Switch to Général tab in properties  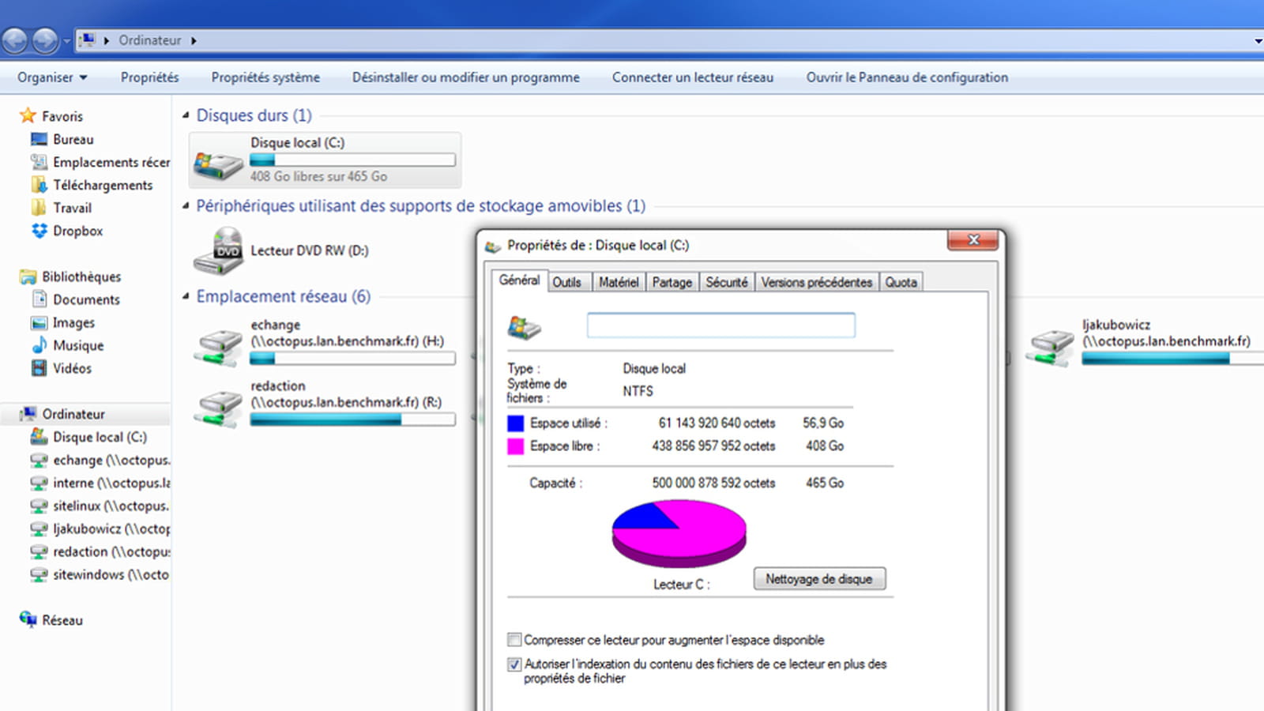(x=519, y=280)
